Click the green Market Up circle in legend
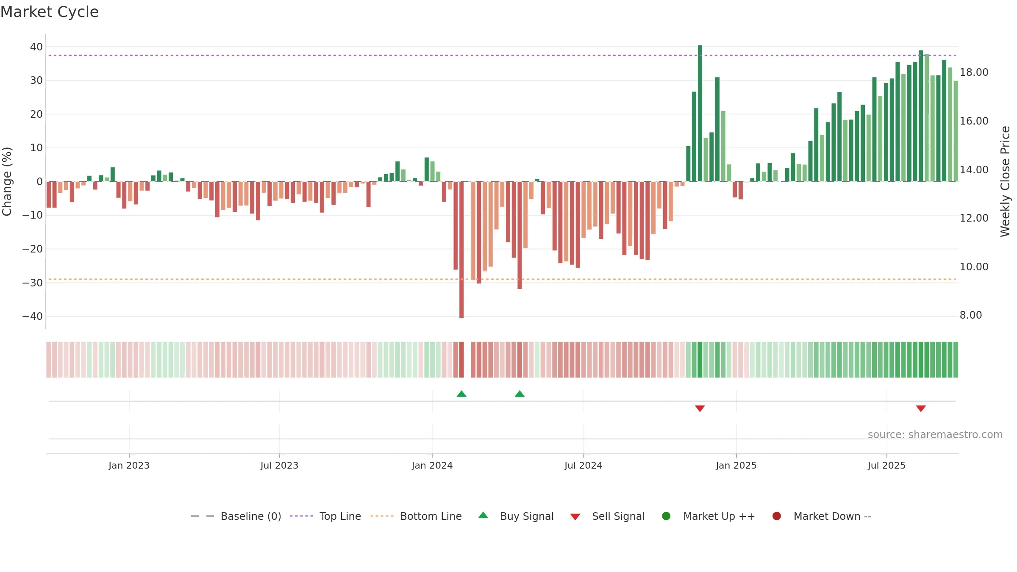This screenshot has height=572, width=1017. click(666, 516)
